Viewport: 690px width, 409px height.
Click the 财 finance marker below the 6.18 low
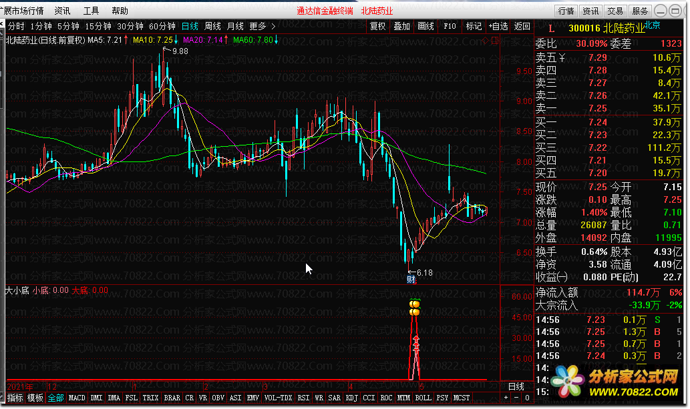(411, 280)
